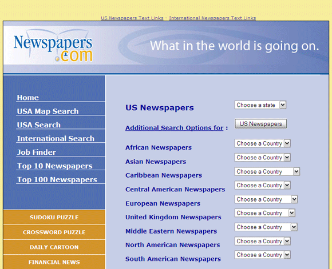Open Top 10 Newspapers page

pos(54,166)
